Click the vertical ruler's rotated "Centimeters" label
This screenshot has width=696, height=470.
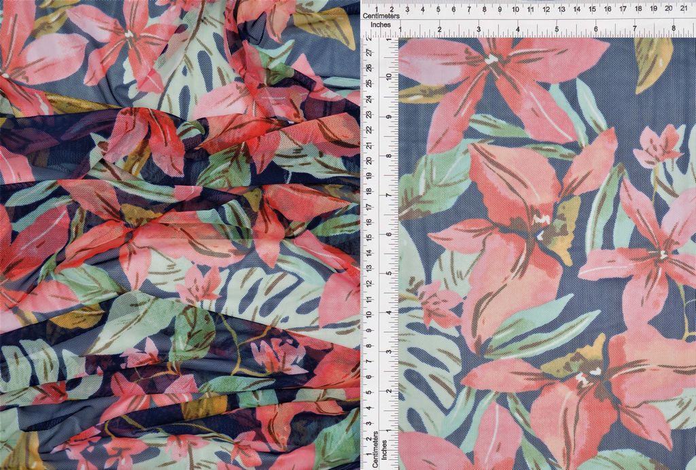click(x=375, y=449)
